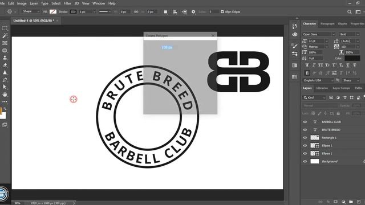The height and width of the screenshot is (205, 365).
Task: Open the Patterns grid panel icon
Action: (x=294, y=77)
